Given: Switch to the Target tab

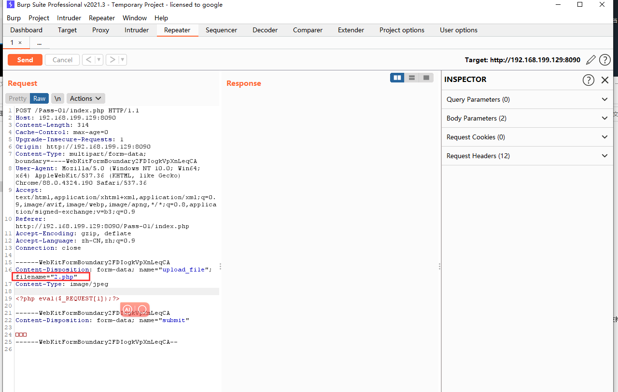Looking at the screenshot, I should click(68, 30).
